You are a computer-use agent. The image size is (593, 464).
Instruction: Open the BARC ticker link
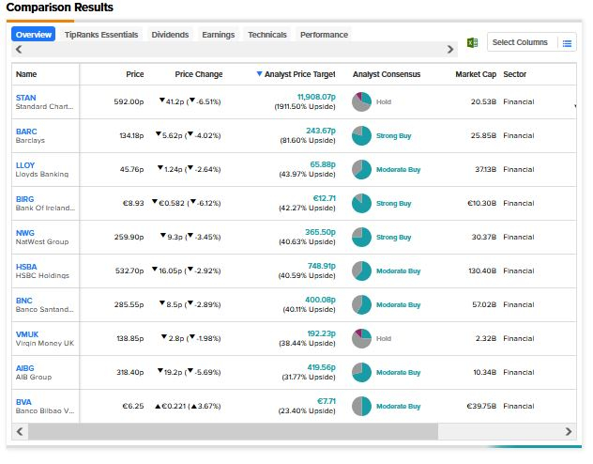tap(26, 131)
